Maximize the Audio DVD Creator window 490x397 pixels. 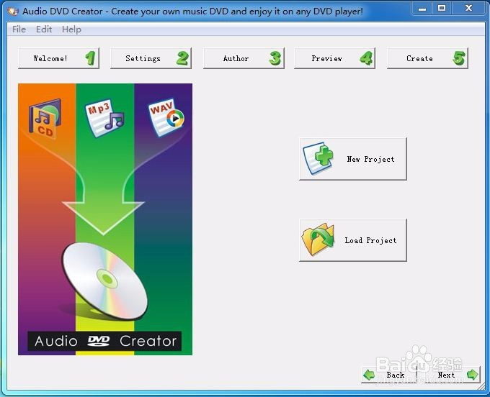[442, 9]
